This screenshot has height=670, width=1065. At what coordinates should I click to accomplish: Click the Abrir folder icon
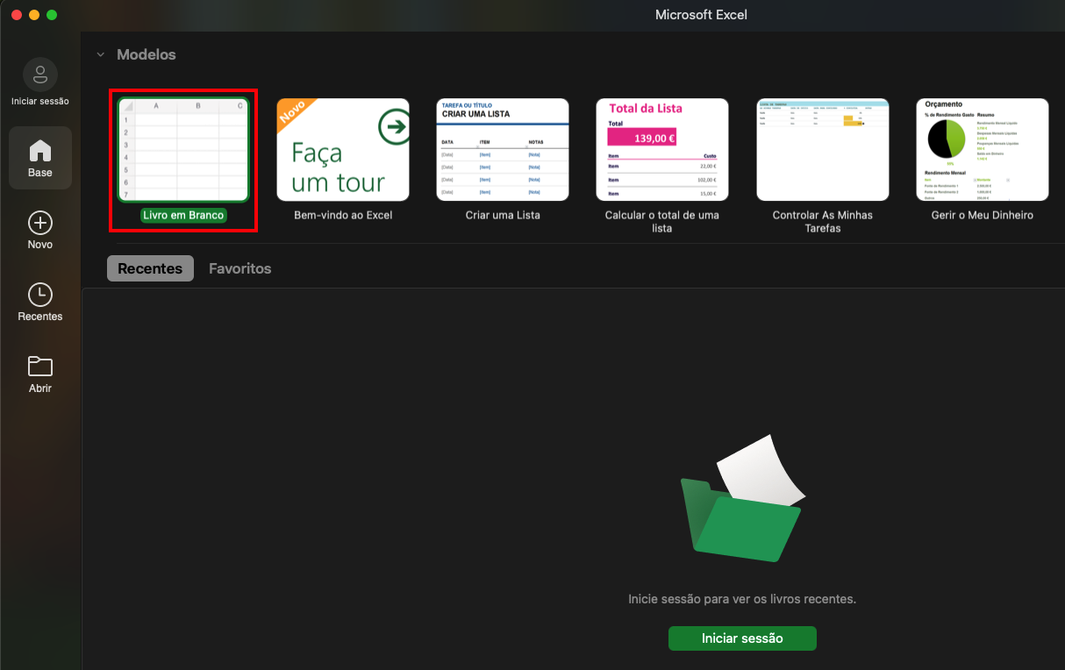pyautogui.click(x=39, y=367)
